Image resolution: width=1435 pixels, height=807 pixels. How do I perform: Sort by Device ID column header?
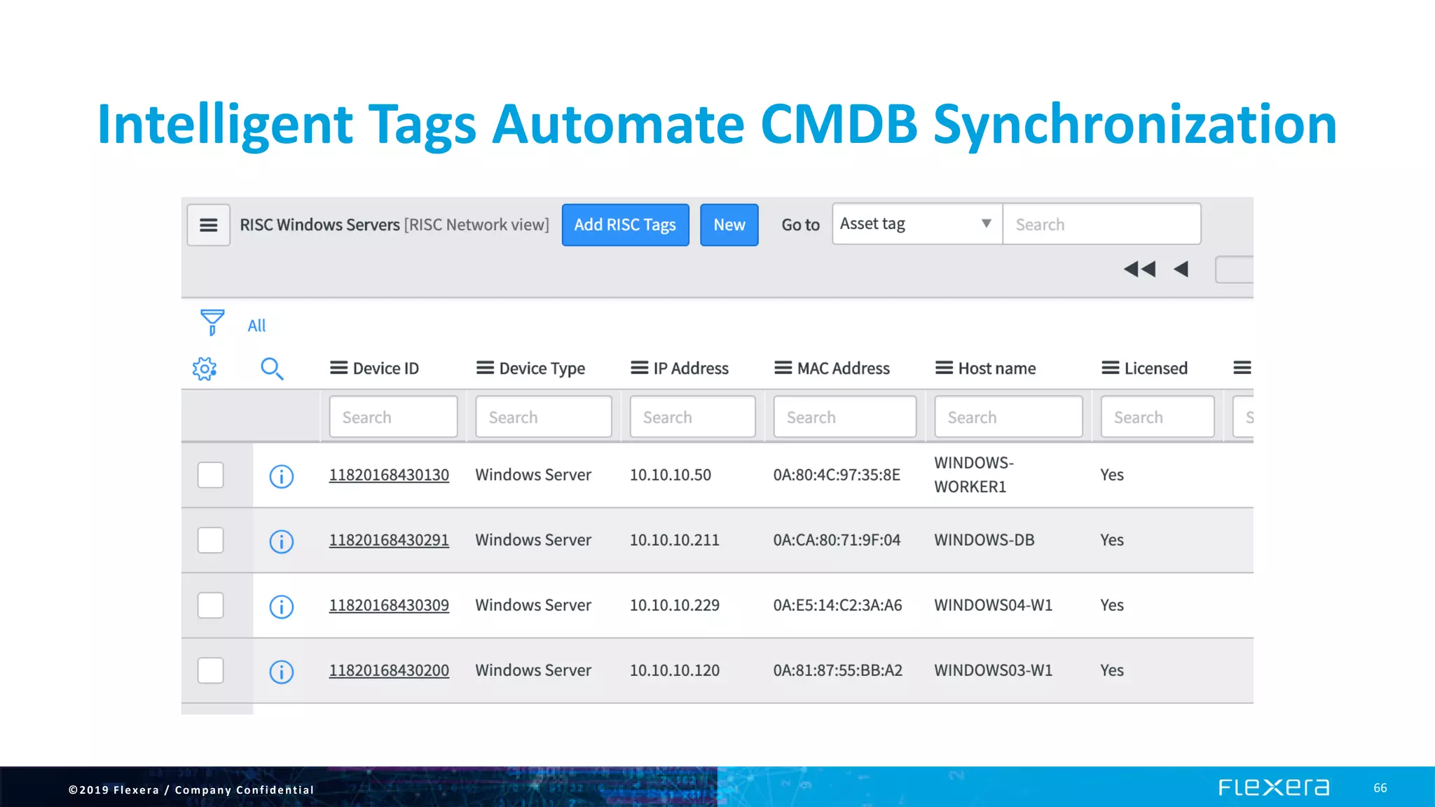[385, 368]
